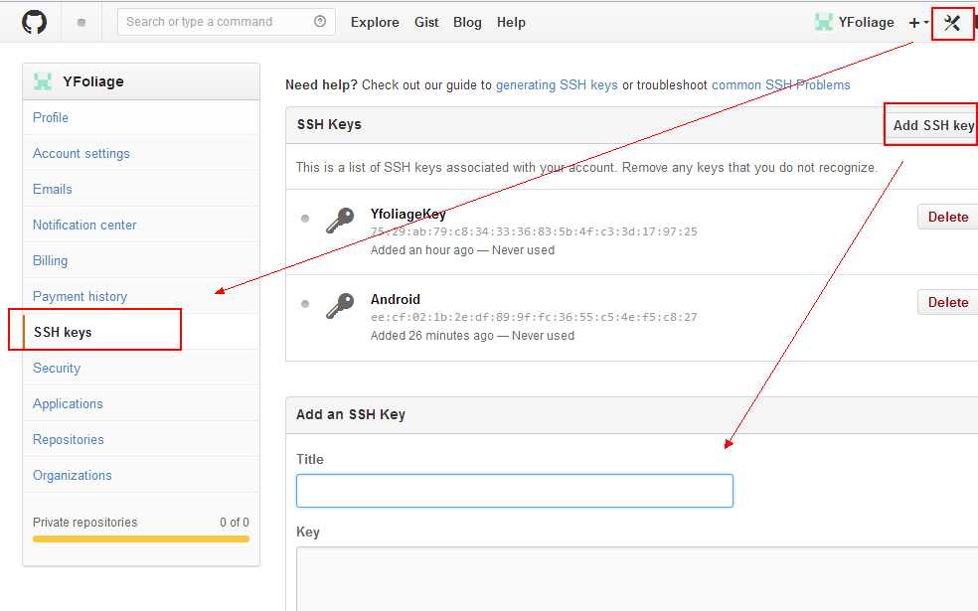Click 'Added 26 minutes ago — Never used' text
Screen dimensions: 978x611
point(472,336)
